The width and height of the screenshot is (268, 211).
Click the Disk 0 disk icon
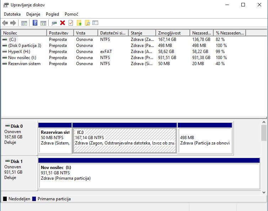pos(7,126)
